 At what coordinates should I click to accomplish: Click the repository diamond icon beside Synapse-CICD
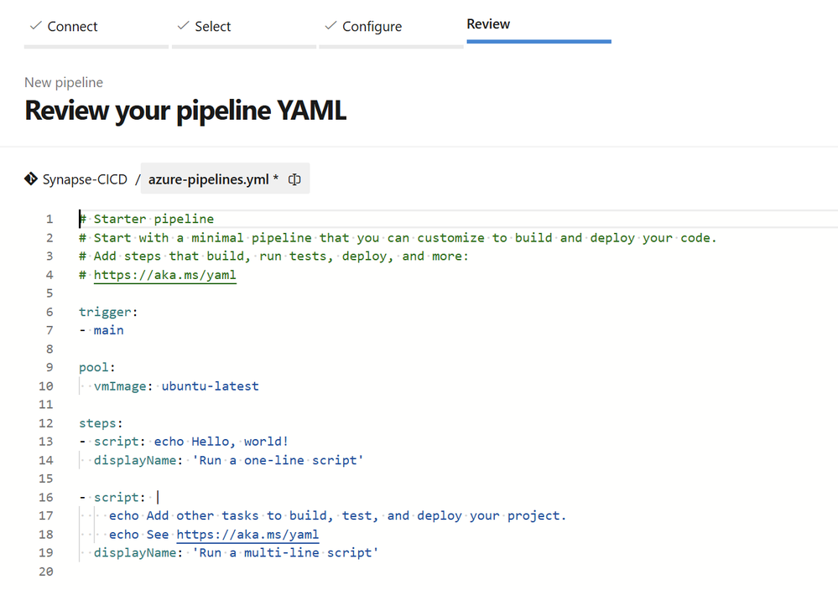coord(31,179)
